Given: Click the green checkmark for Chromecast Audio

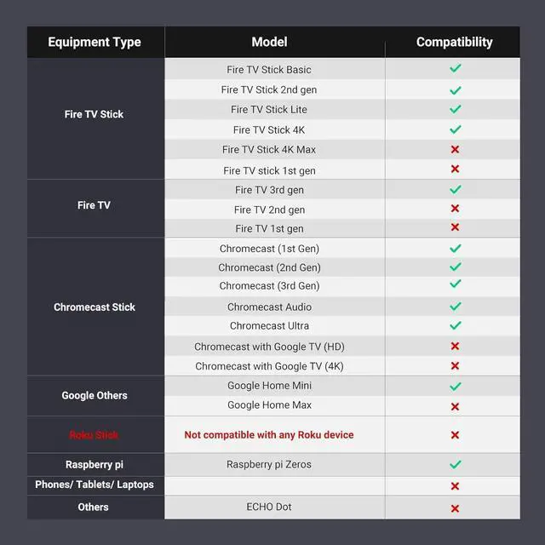Looking at the screenshot, I should coord(455,307).
